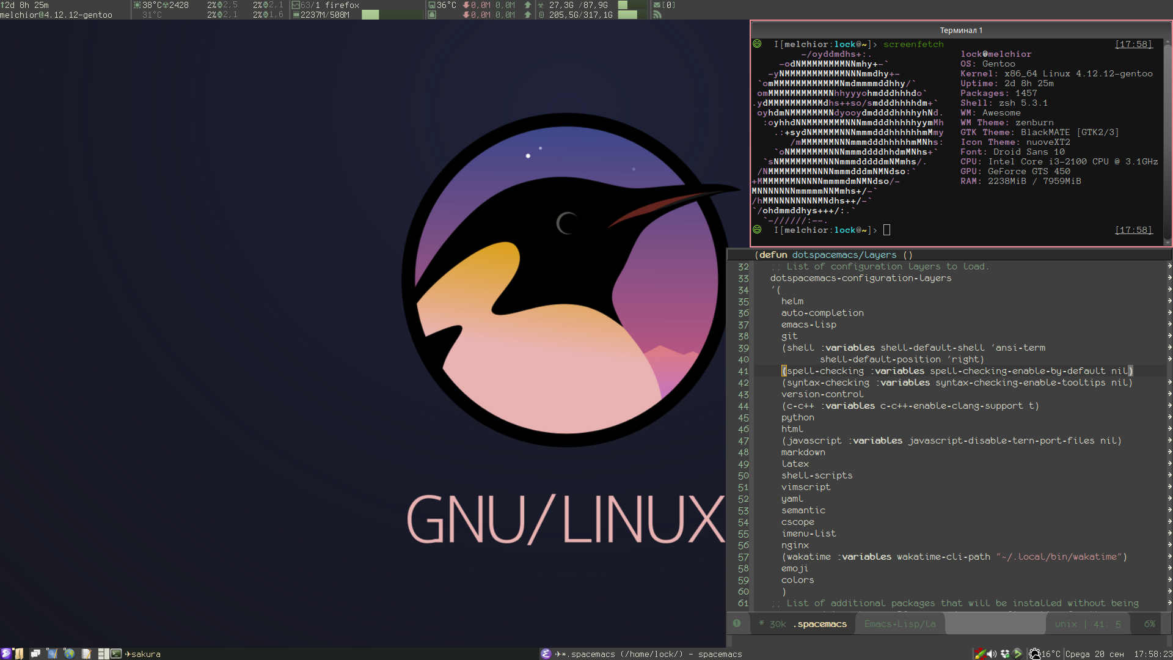Click the 'unix' encoding in the modeline
The image size is (1173, 660).
click(1065, 624)
